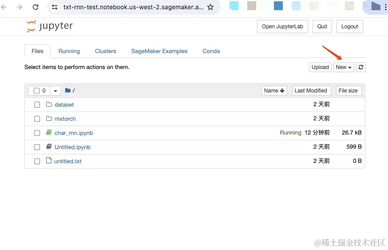Image resolution: width=388 pixels, height=250 pixels.
Task: Bookmark this page with the star icon
Action: click(x=210, y=7)
